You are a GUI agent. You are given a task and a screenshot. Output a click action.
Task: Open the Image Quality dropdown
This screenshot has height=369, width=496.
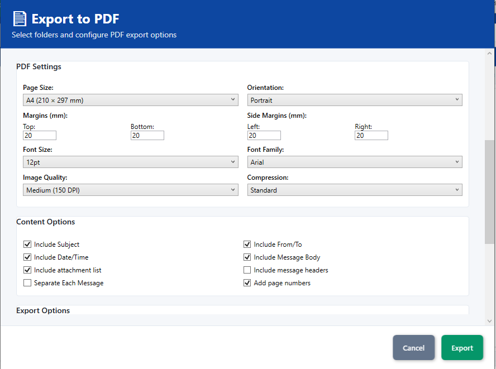click(x=130, y=190)
